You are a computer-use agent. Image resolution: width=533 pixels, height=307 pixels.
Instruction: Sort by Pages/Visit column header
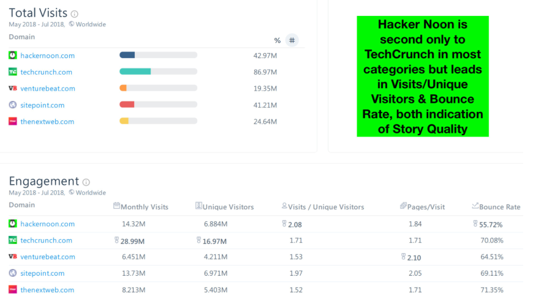[426, 207]
